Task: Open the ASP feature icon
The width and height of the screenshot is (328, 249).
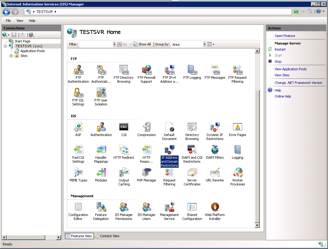Action: click(x=78, y=129)
